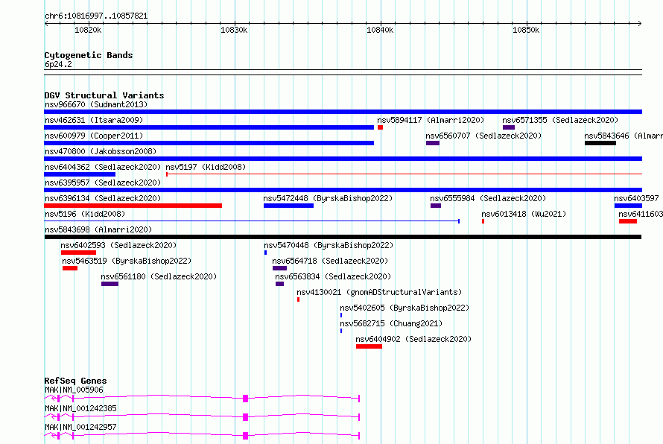Image resolution: width=663 pixels, height=444 pixels.
Task: Select the nsv600979 (Cooper2011) blue bar
Action: click(x=209, y=143)
